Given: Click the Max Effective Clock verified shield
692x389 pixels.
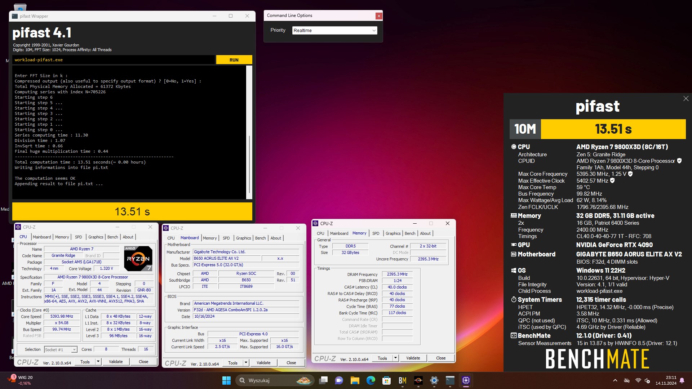Looking at the screenshot, I should click(612, 181).
